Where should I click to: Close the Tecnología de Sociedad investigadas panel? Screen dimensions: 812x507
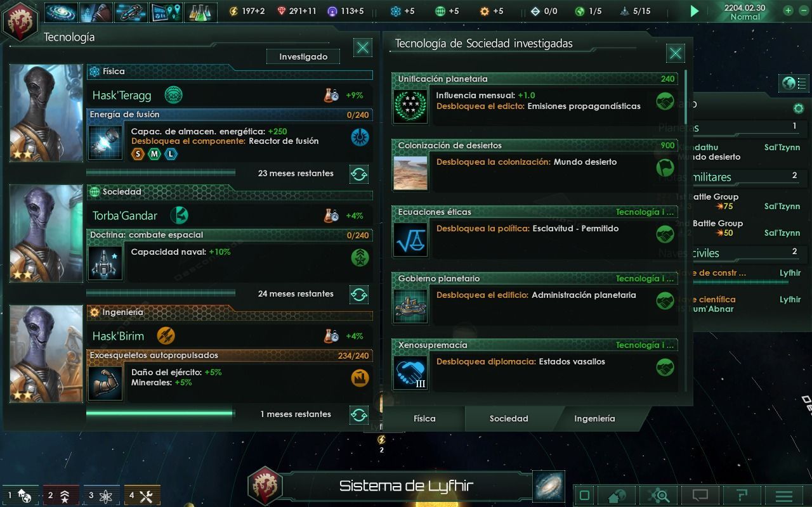[676, 53]
